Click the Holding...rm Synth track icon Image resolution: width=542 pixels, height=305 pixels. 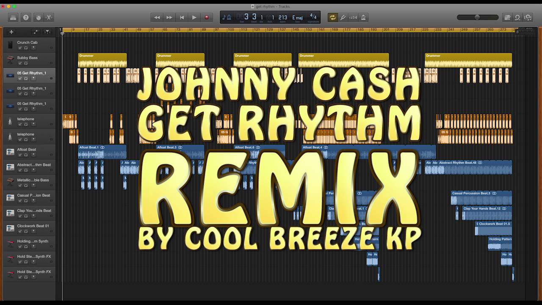click(x=10, y=244)
